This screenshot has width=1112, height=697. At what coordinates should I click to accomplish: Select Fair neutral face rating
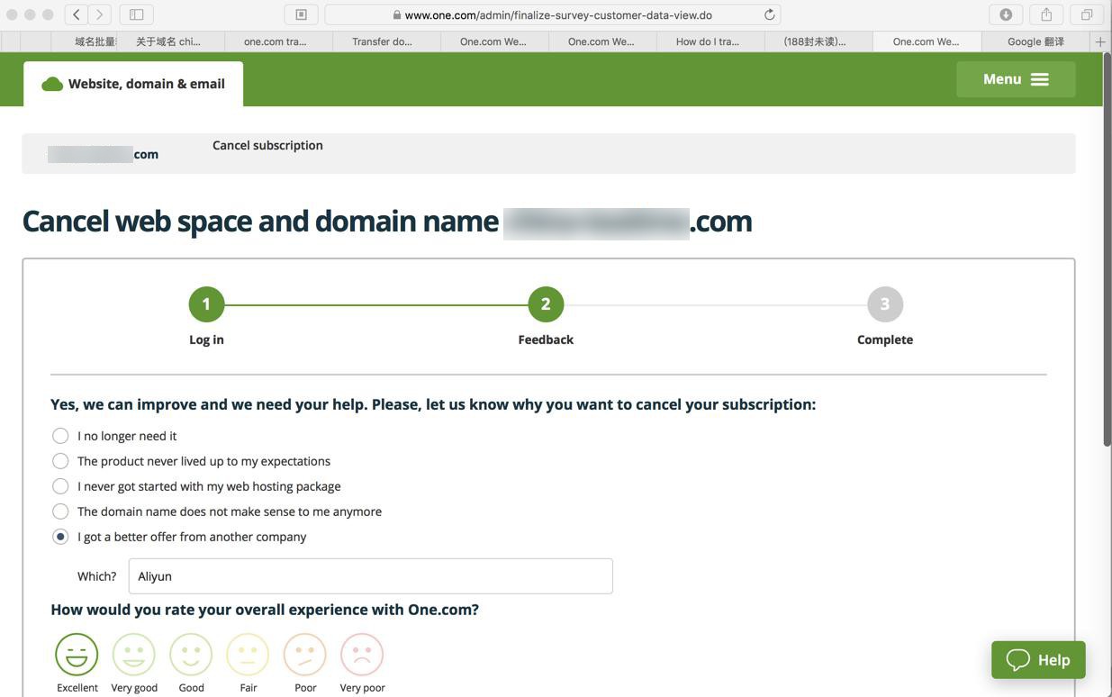(x=249, y=655)
